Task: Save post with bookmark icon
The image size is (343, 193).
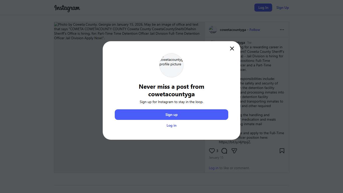Action: tap(282, 151)
